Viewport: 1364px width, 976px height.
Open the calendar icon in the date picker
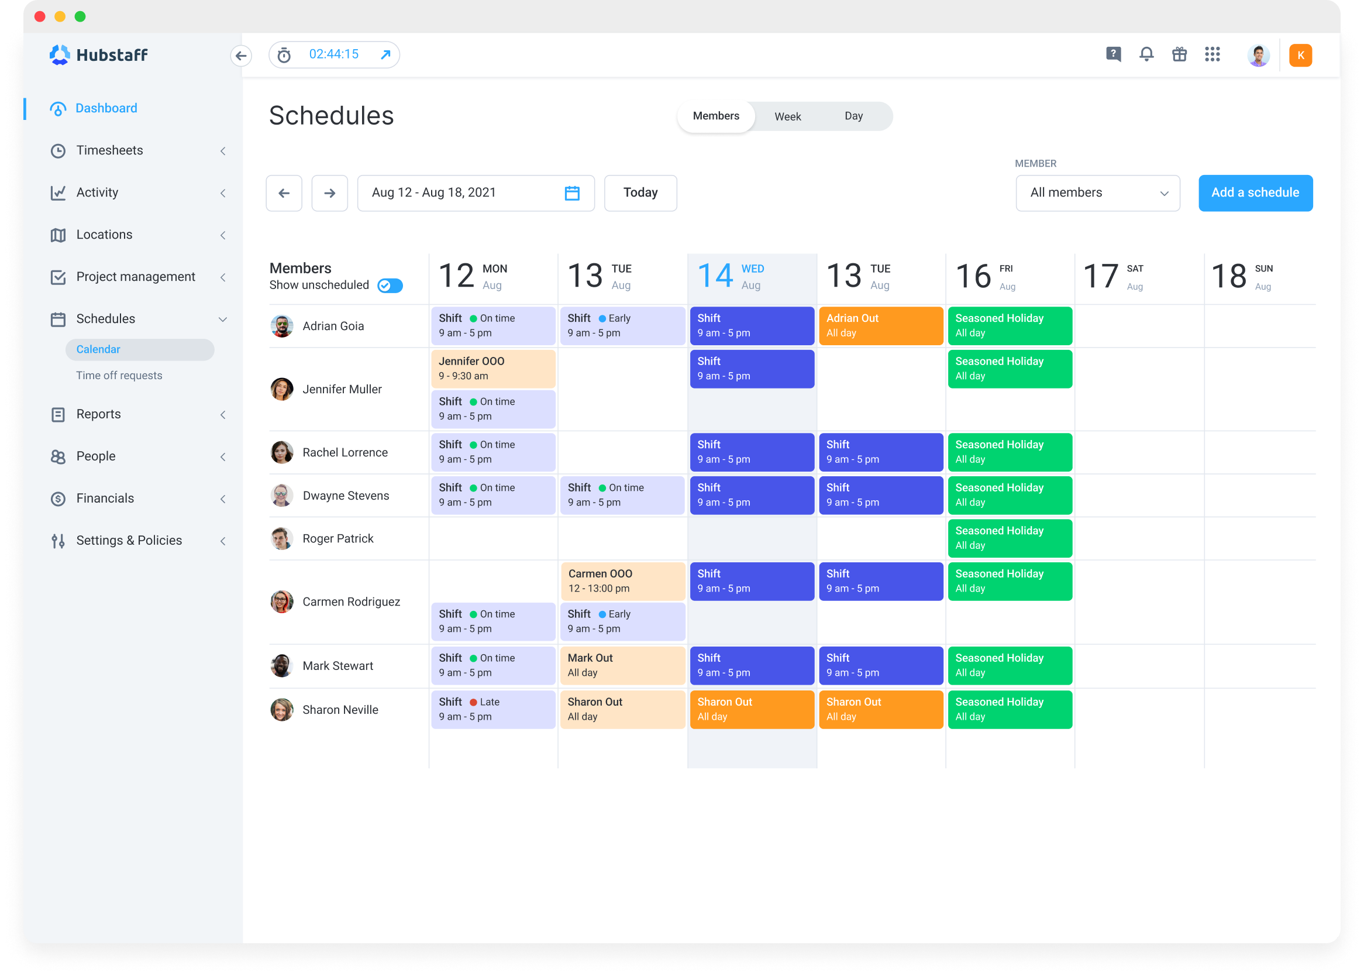(x=571, y=193)
